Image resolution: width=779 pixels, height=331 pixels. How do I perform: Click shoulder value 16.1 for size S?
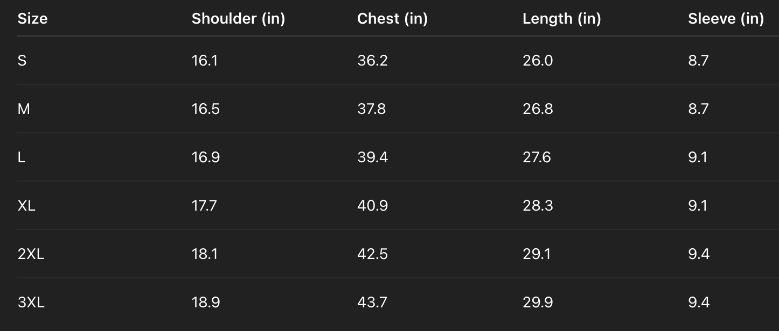point(205,61)
